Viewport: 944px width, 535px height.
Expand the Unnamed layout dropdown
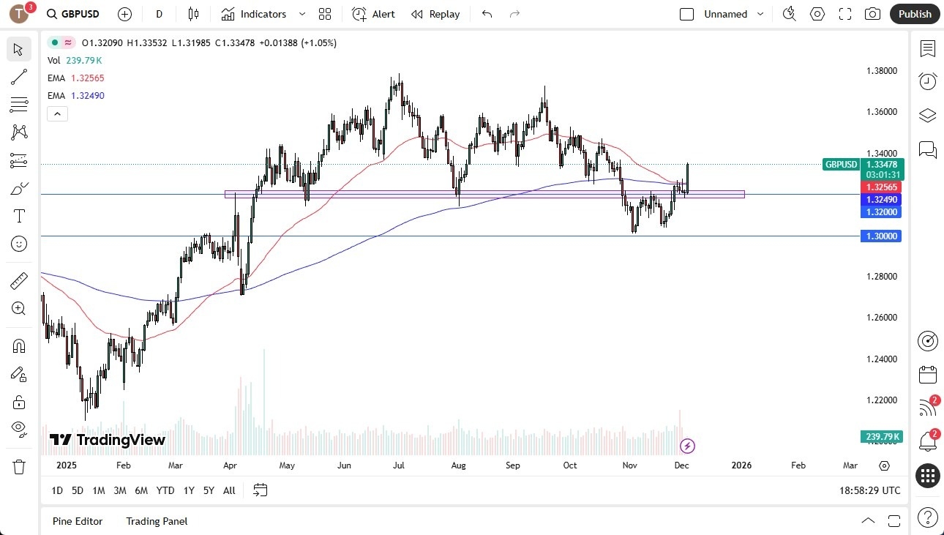pyautogui.click(x=760, y=14)
